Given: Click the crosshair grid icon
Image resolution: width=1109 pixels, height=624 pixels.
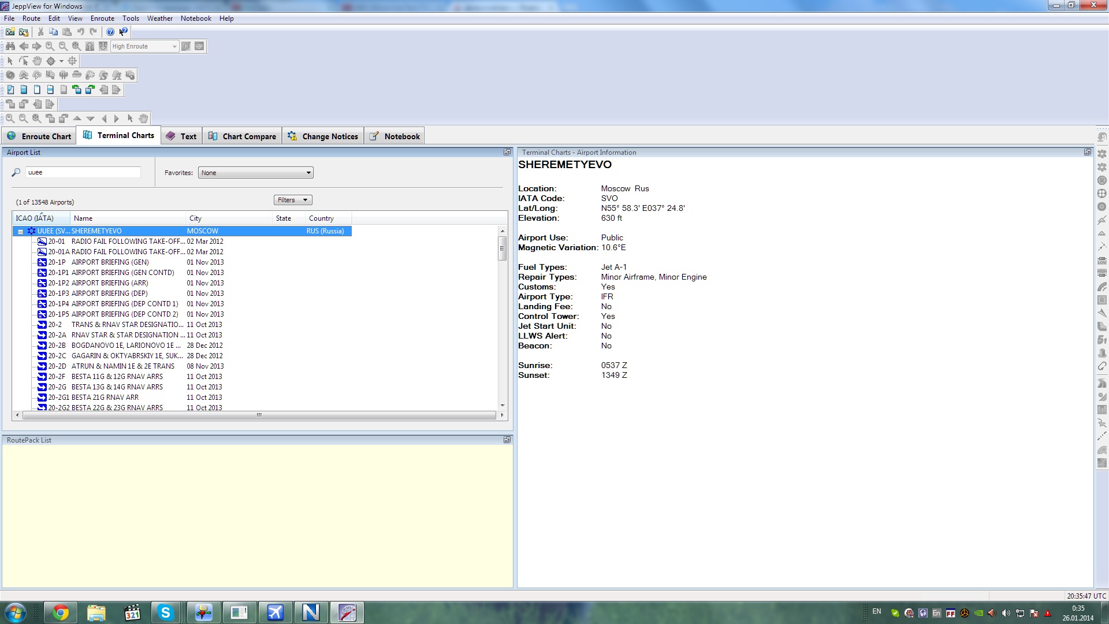Looking at the screenshot, I should 72,61.
